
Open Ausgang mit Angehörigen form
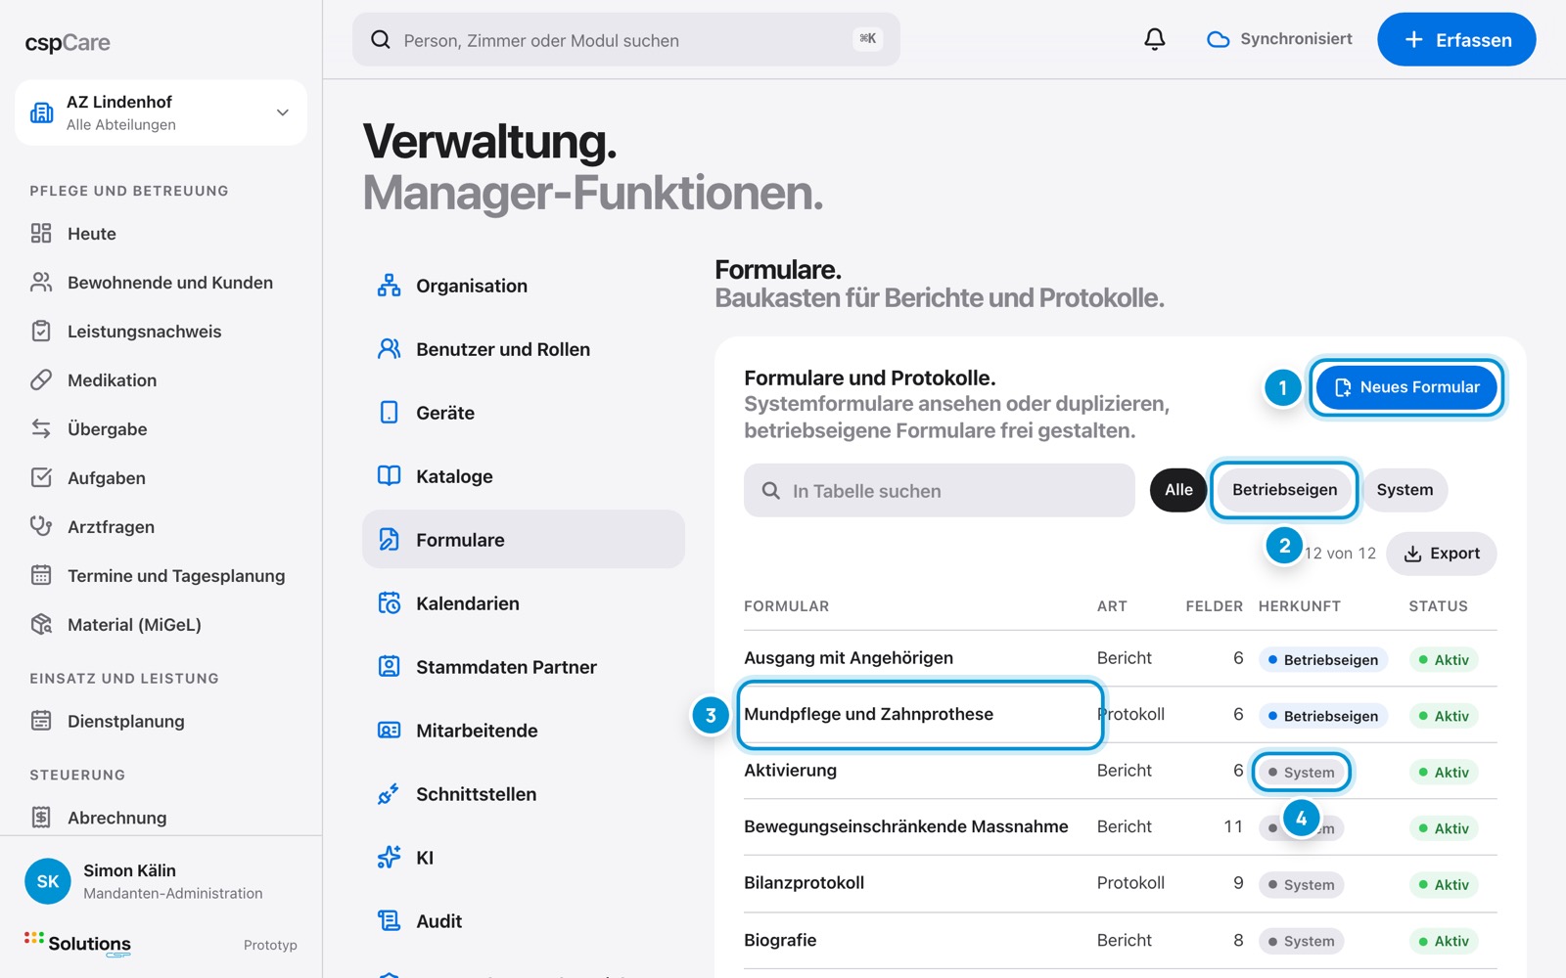(x=849, y=658)
